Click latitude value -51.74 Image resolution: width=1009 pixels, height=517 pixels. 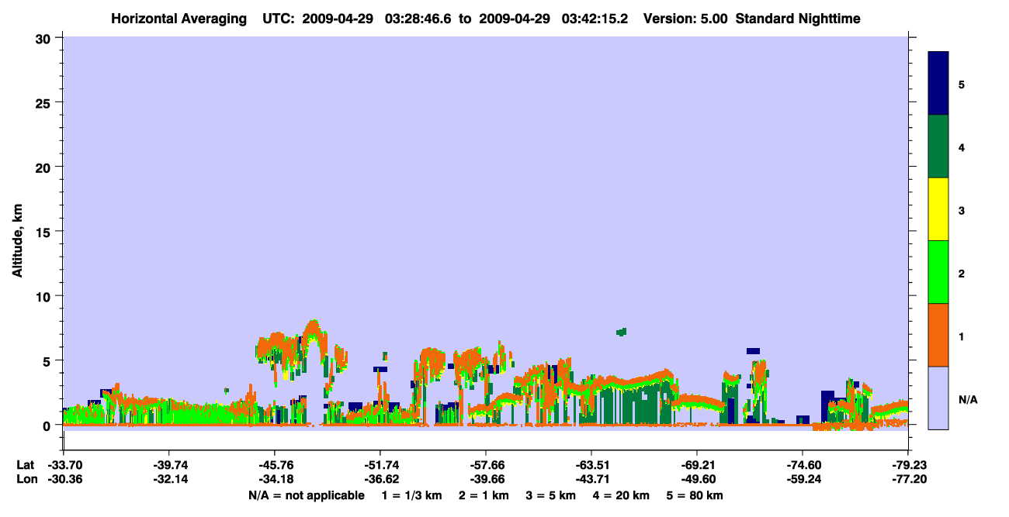[380, 465]
